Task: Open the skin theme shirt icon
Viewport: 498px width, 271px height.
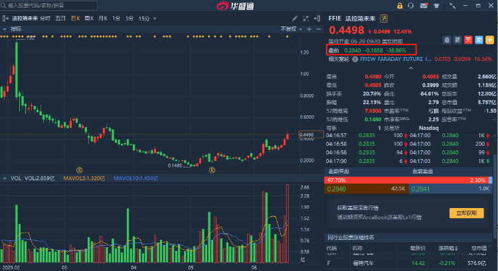Action: click(436, 6)
